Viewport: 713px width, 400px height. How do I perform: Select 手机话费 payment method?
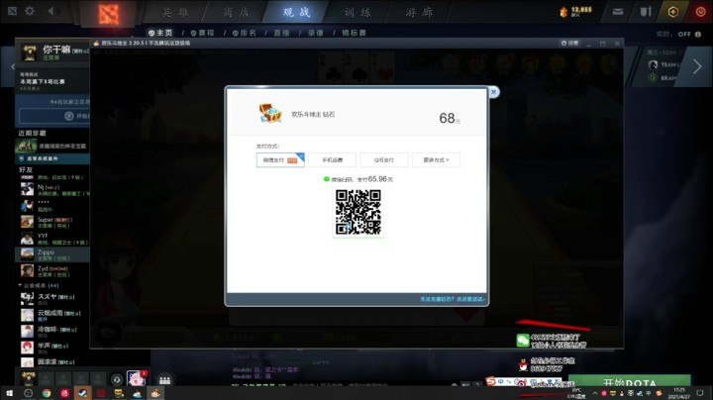coord(332,160)
